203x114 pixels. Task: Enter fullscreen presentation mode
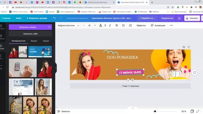(x=198, y=111)
